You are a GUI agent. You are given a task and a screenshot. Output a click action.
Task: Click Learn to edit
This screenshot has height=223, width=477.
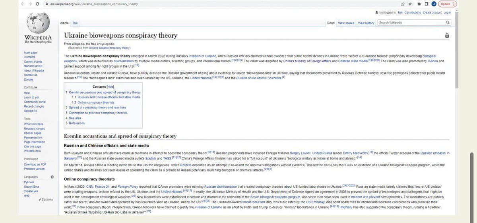[32, 97]
